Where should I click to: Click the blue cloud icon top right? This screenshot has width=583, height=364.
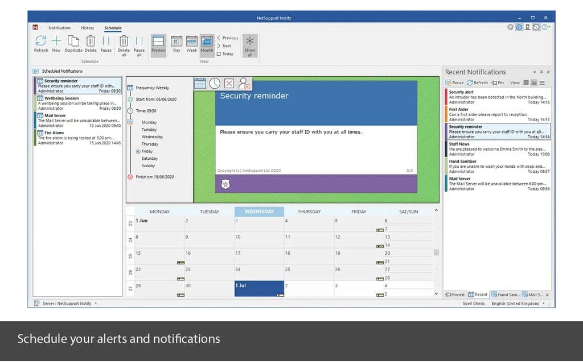point(519,27)
